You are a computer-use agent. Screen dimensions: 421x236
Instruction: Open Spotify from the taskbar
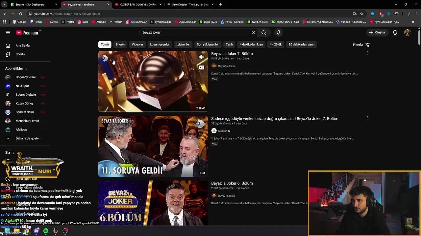[46, 231]
